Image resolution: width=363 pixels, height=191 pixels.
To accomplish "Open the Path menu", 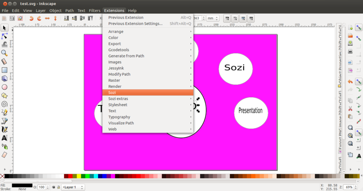I will pyautogui.click(x=69, y=10).
